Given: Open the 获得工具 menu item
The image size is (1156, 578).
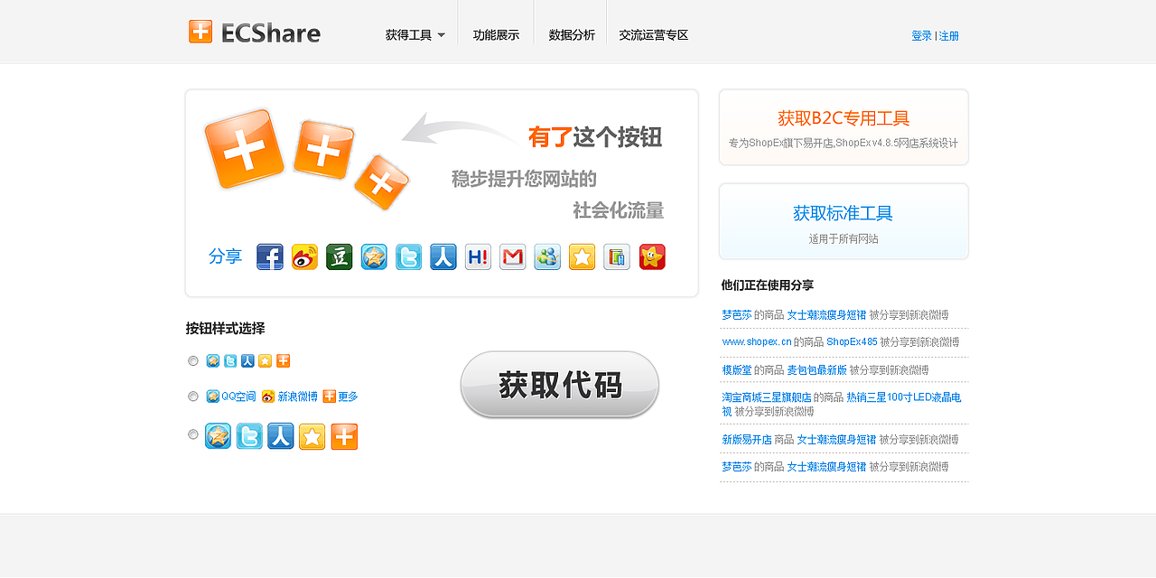Looking at the screenshot, I should tap(408, 35).
